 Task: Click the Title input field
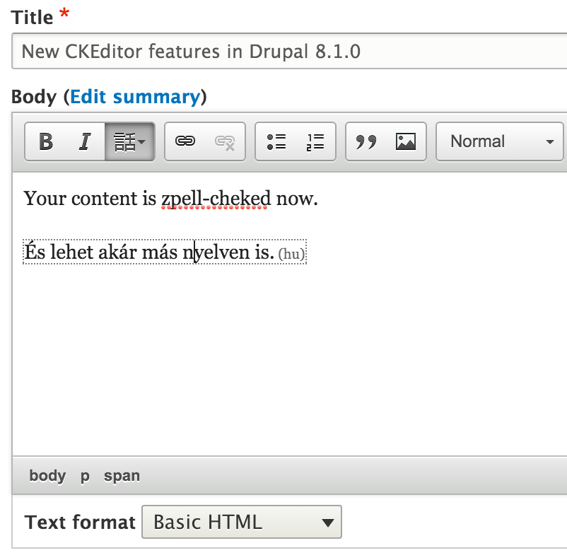[283, 51]
